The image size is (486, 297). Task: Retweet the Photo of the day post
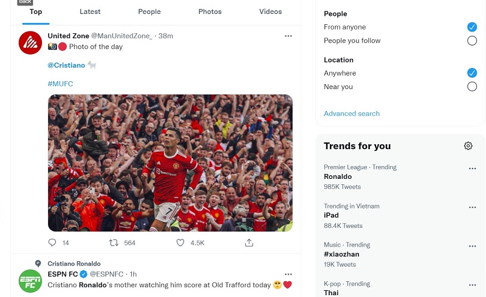(x=114, y=242)
